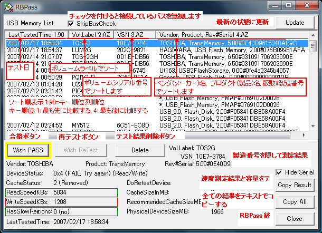Sort list by VSN column header
This screenshot has height=233, width=322.
(136, 35)
